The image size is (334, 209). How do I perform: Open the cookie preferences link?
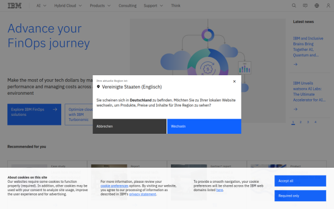[x=114, y=186]
